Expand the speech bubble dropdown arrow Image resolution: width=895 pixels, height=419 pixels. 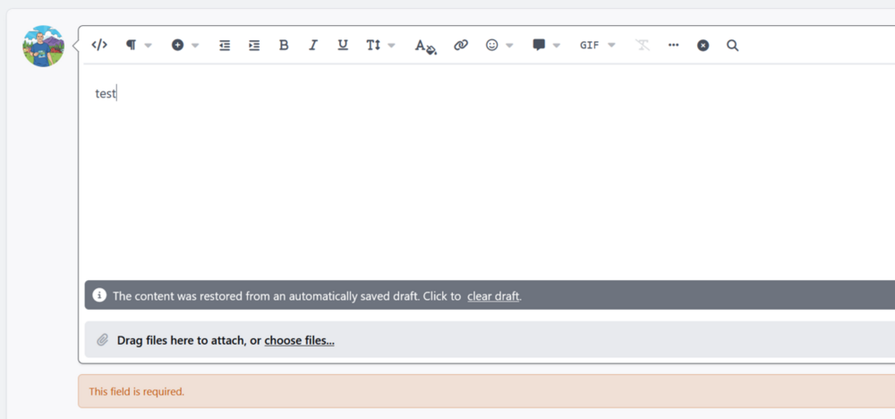[557, 46]
